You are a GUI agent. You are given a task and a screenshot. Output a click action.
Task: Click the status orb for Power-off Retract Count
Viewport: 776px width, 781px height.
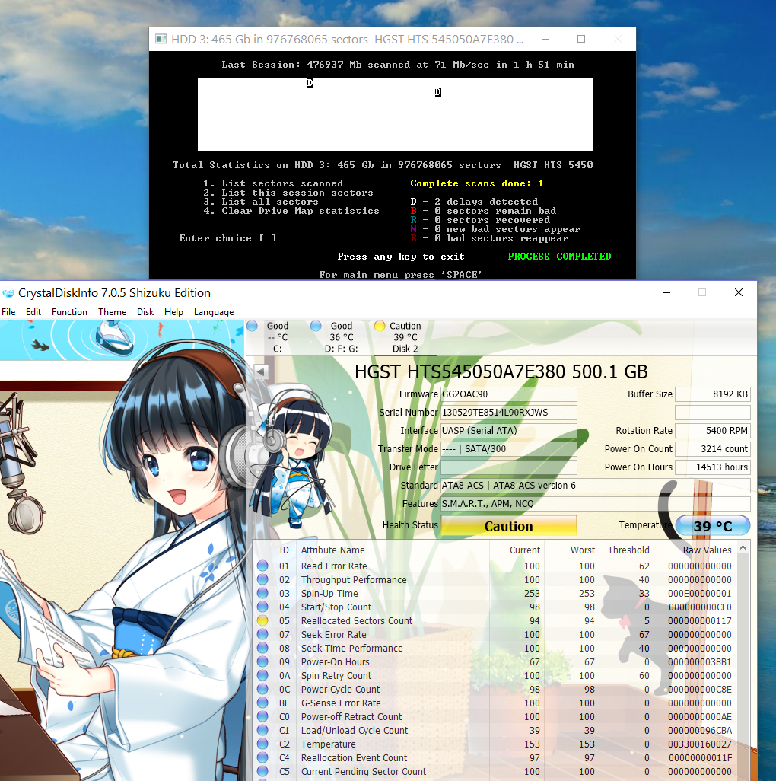pos(262,716)
